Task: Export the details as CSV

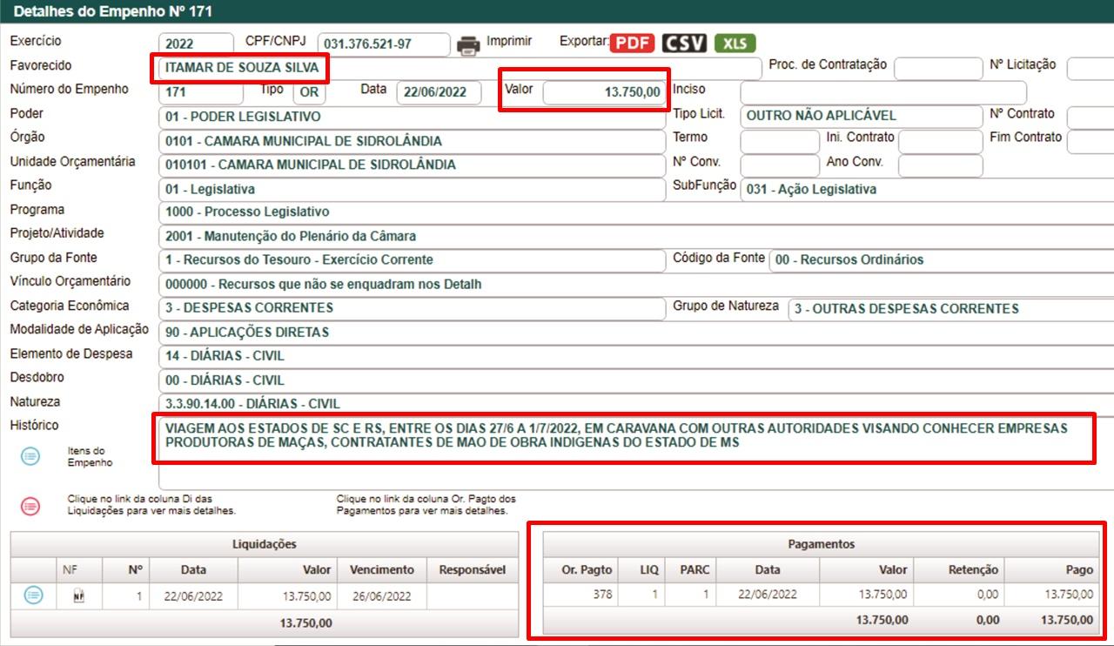Action: (684, 44)
